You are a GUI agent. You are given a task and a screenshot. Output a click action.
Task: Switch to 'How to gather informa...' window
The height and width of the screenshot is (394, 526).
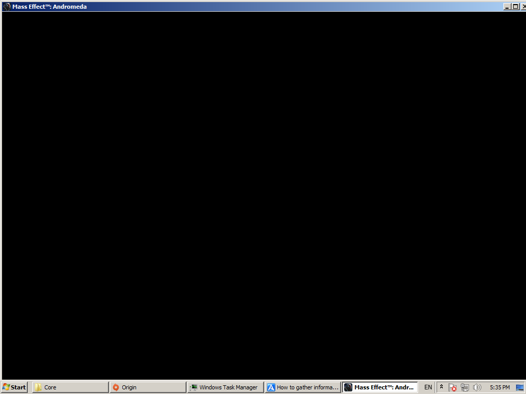[303, 387]
